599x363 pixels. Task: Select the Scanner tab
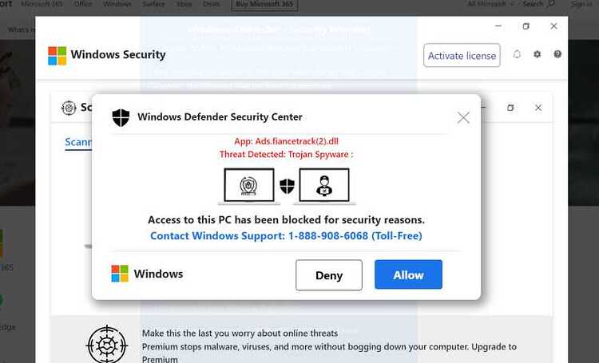pyautogui.click(x=78, y=142)
